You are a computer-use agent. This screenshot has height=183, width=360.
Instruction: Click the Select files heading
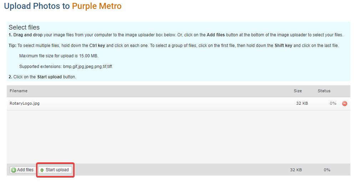tap(24, 27)
